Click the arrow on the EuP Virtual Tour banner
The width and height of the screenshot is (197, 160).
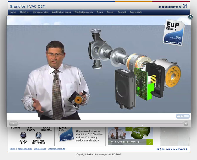click(150, 142)
